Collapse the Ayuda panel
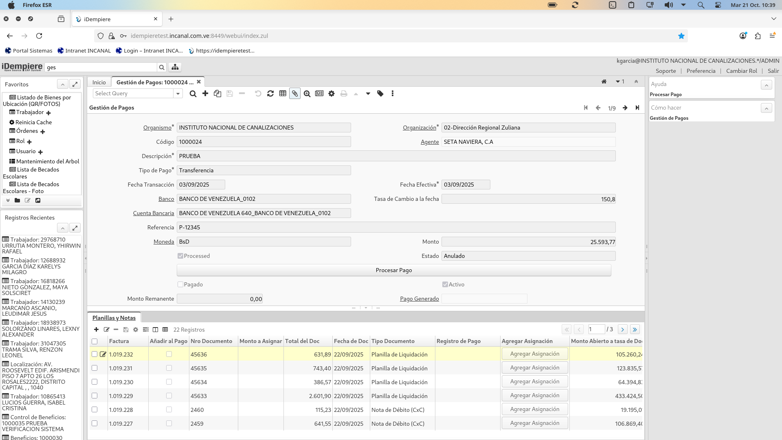This screenshot has width=782, height=440. click(x=766, y=85)
